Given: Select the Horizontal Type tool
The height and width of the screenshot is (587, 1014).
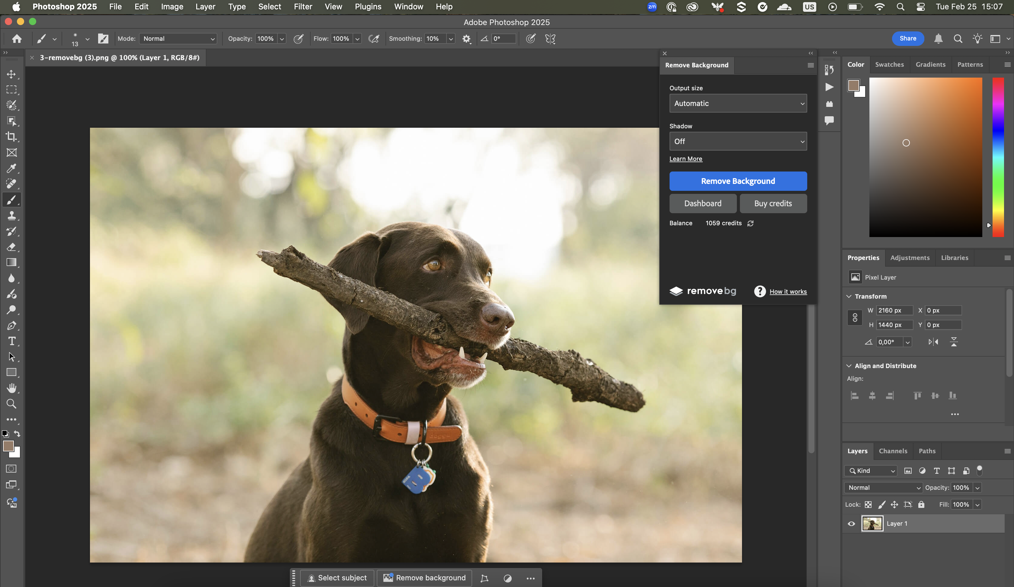Looking at the screenshot, I should point(11,341).
